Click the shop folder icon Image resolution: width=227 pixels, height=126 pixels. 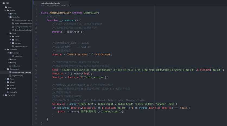(6, 7)
